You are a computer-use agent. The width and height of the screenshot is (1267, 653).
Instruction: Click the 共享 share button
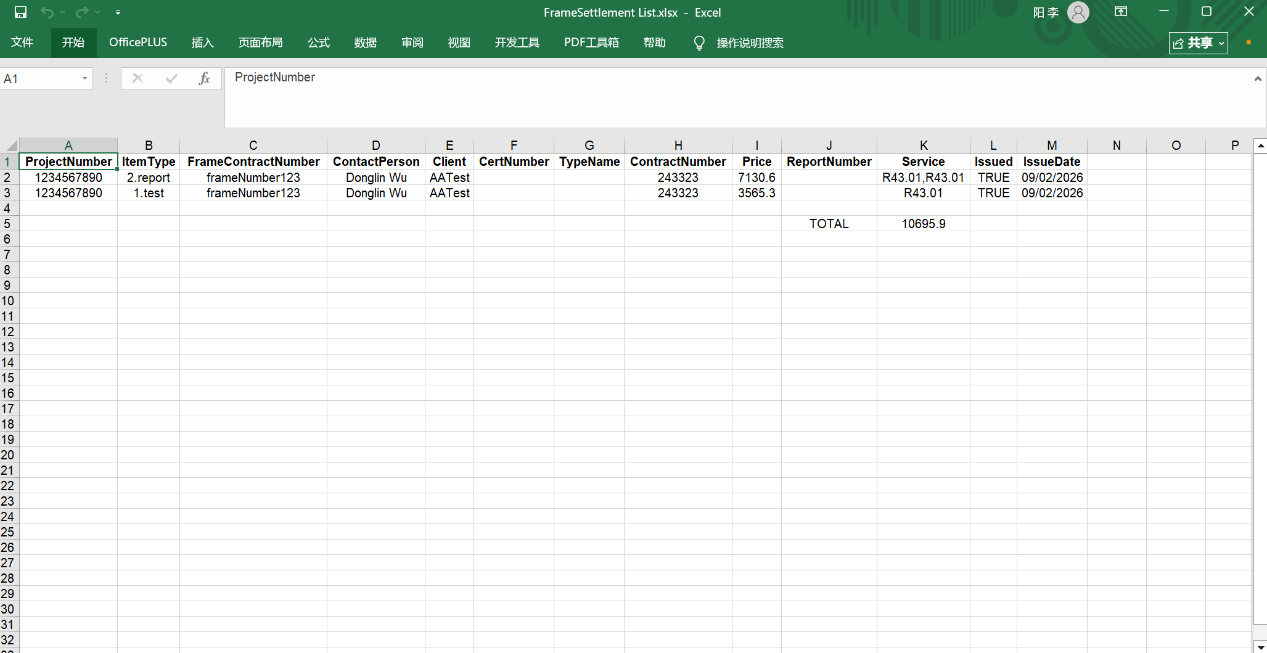1197,43
